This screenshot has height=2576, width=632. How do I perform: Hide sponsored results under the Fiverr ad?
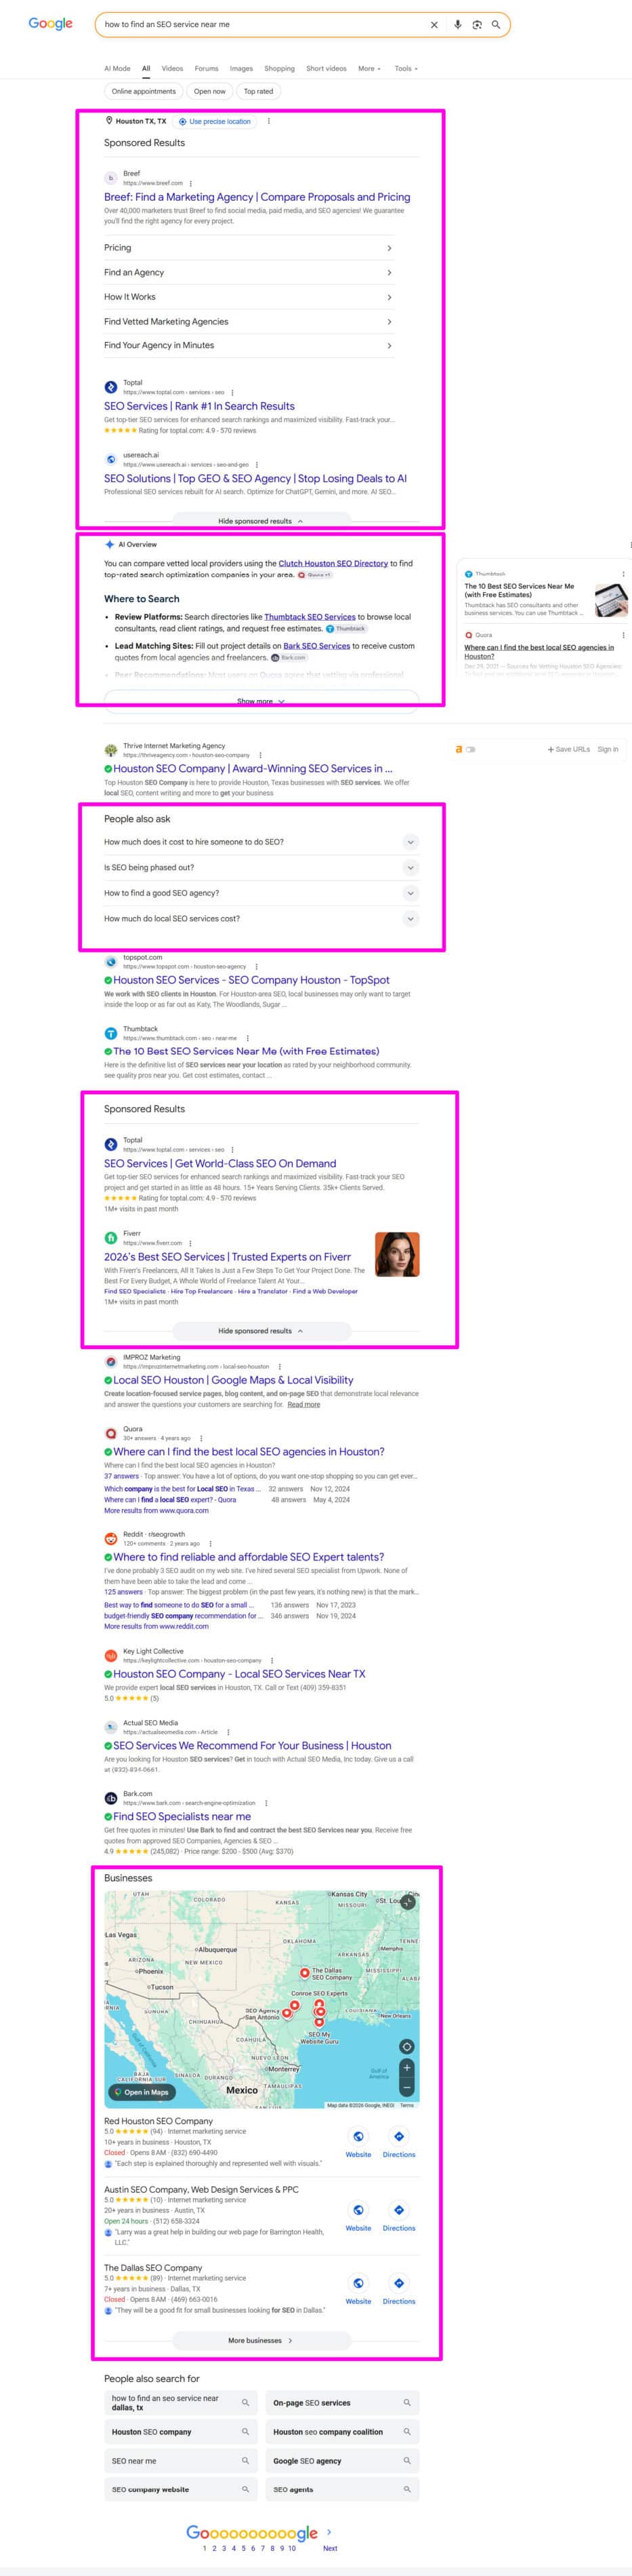[x=261, y=1331]
